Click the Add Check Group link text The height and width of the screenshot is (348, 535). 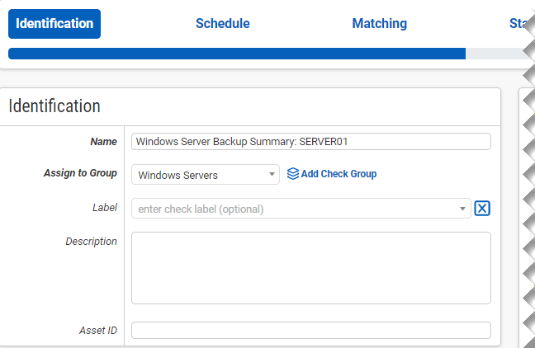tap(339, 174)
